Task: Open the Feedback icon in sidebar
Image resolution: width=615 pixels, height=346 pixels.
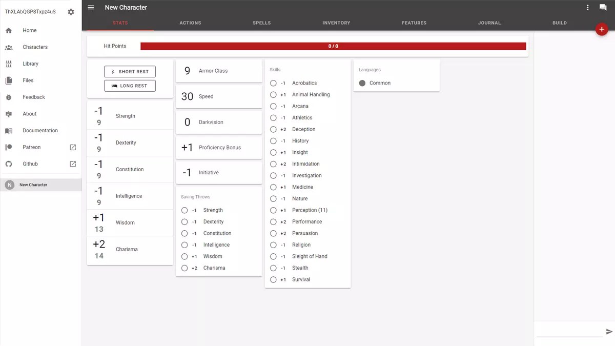Action: tap(8, 97)
